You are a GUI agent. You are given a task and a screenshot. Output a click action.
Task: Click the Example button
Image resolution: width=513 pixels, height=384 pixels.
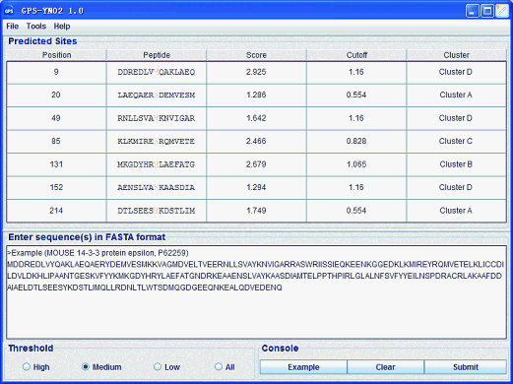click(303, 367)
